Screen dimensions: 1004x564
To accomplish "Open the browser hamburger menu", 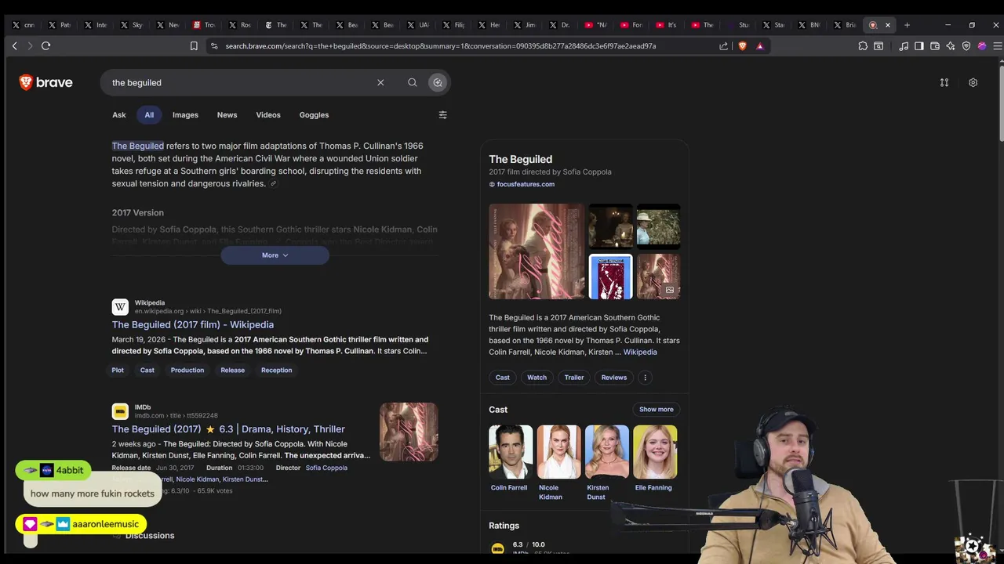I will [997, 46].
